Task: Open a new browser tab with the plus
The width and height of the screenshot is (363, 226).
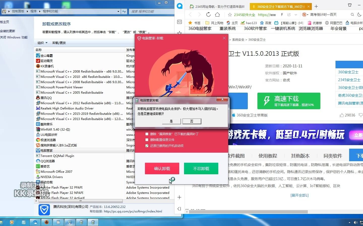Action: 316,6
